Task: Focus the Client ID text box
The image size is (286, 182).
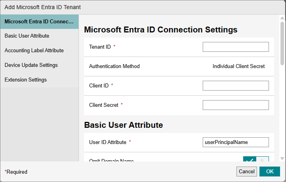Action: click(236, 86)
